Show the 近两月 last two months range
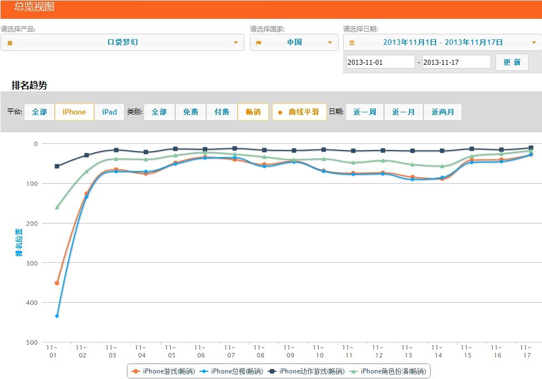This screenshot has height=379, width=542. 442,112
